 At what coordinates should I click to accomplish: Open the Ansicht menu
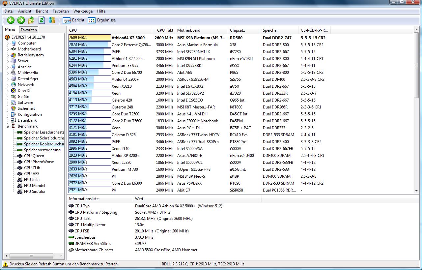[25, 11]
